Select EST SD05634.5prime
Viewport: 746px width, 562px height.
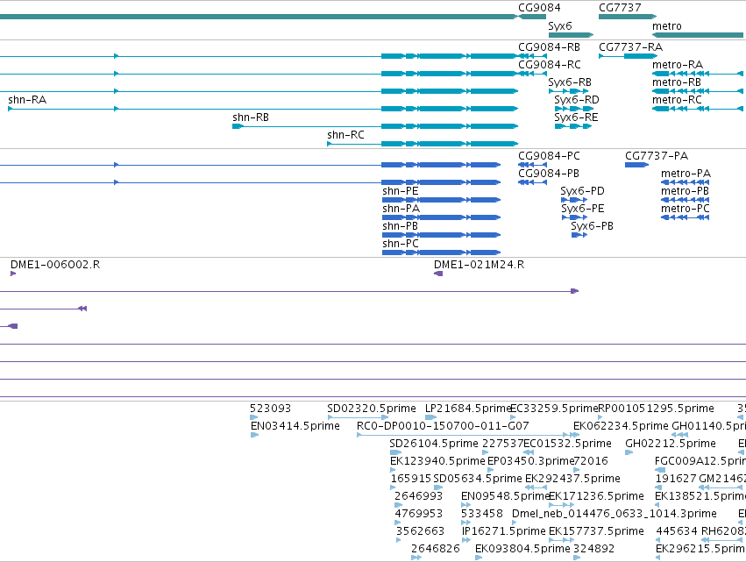[438, 487]
